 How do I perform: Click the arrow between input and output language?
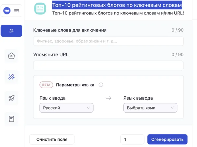click(108, 98)
